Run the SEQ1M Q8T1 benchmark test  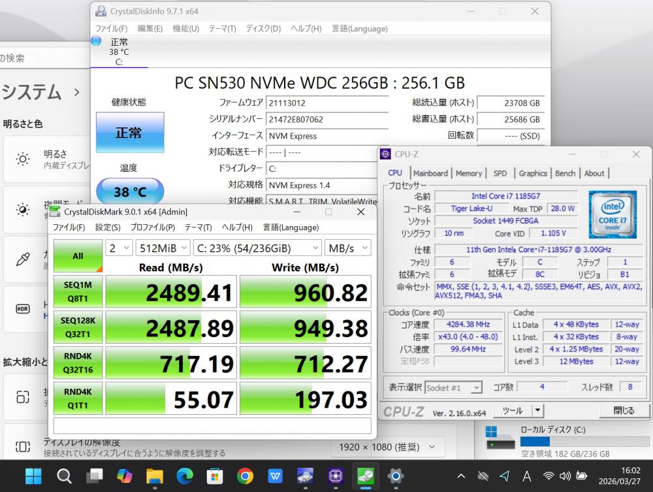78,291
